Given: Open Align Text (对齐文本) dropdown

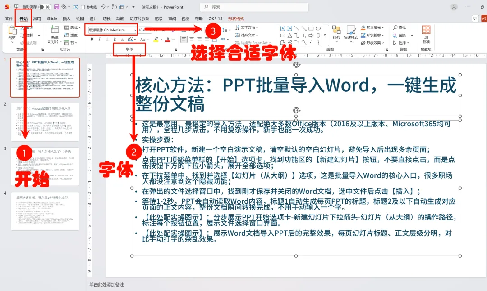Looking at the screenshot, I should pyautogui.click(x=247, y=35).
